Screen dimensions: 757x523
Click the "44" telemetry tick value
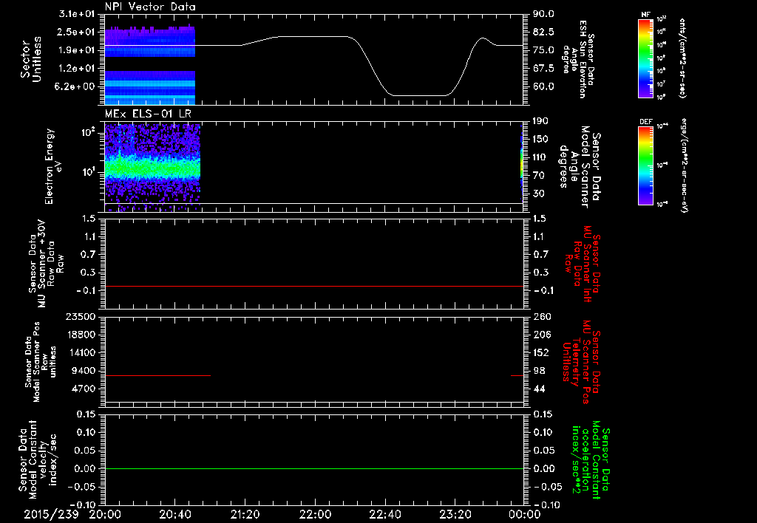click(539, 389)
